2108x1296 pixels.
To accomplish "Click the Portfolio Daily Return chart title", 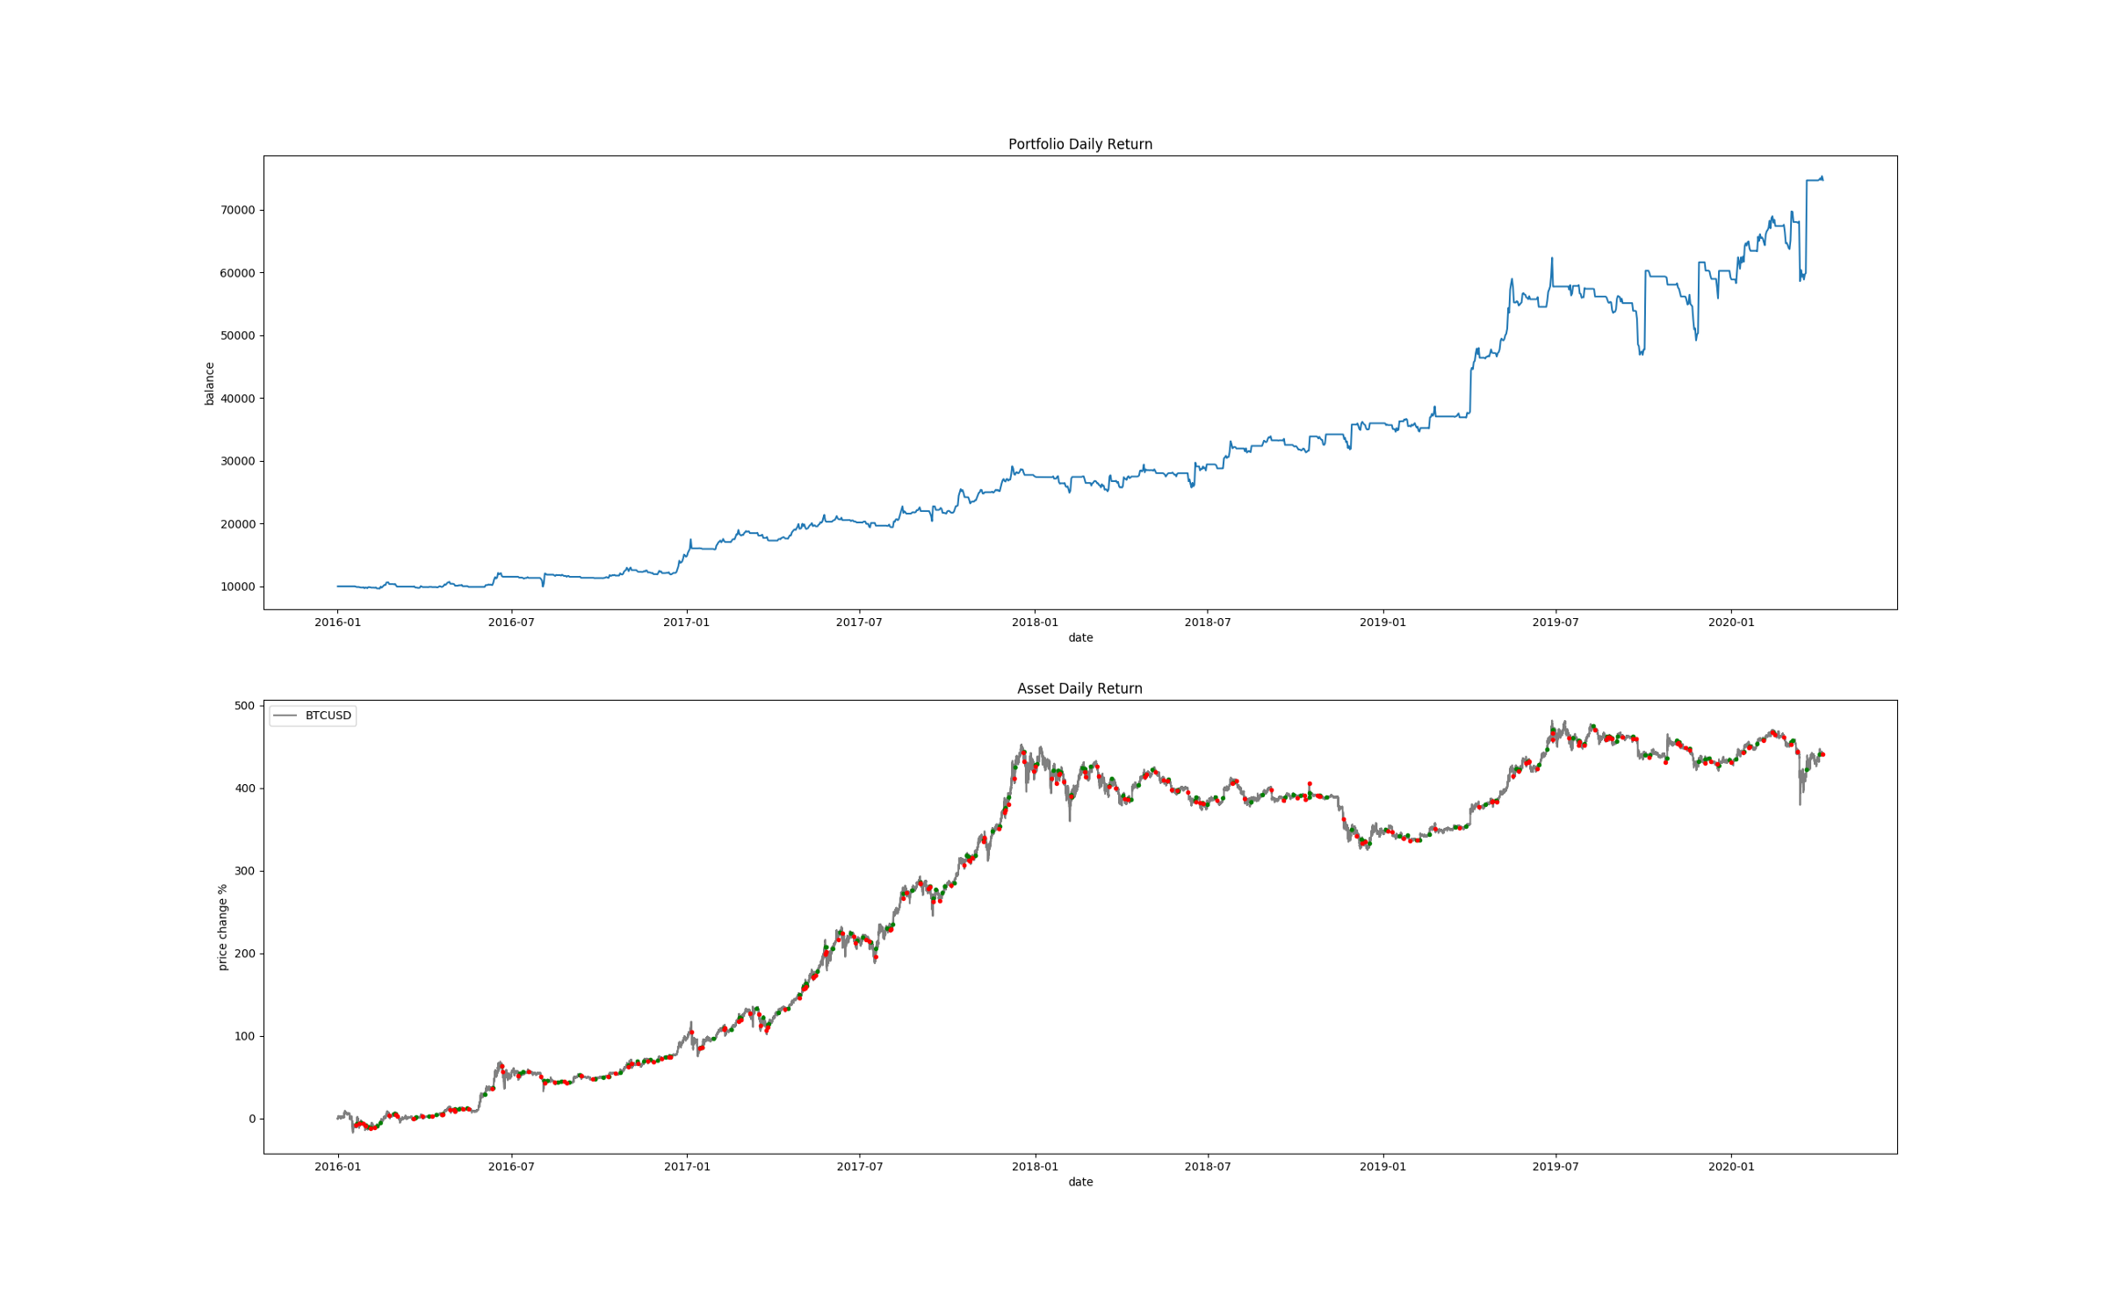I will [1079, 144].
